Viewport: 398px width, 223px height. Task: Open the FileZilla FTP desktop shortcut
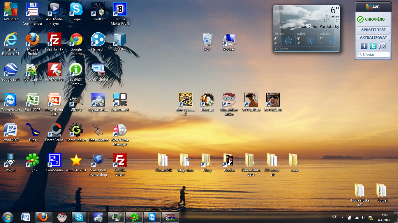[54, 40]
